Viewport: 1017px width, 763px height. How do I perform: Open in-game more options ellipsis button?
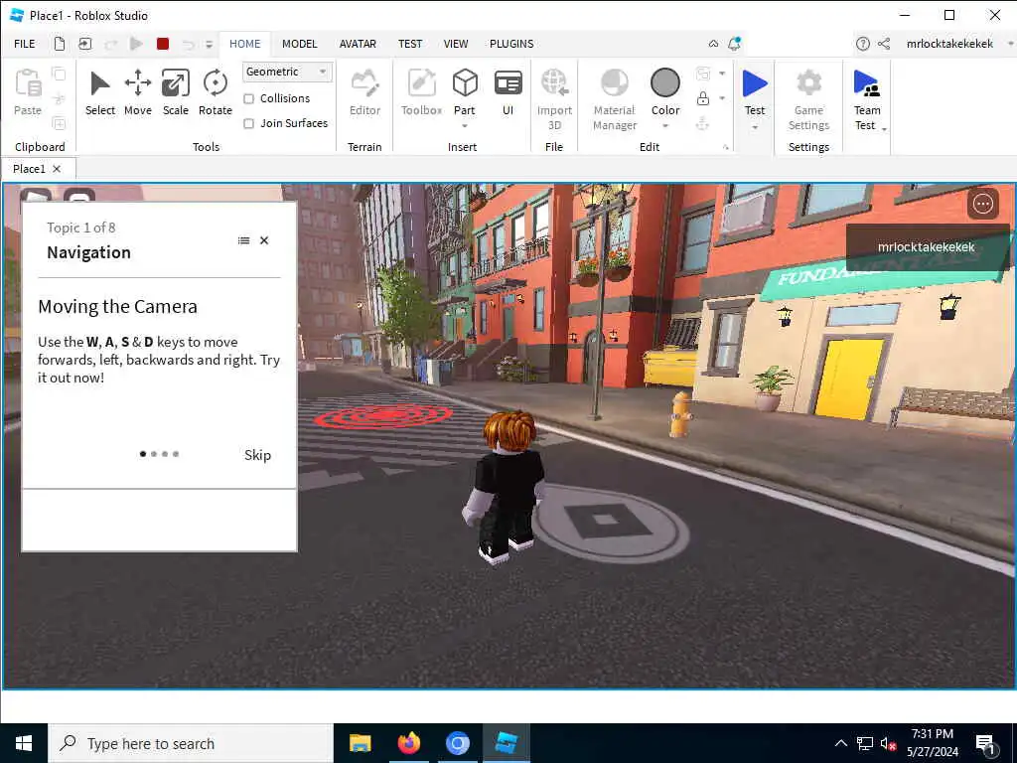click(982, 204)
